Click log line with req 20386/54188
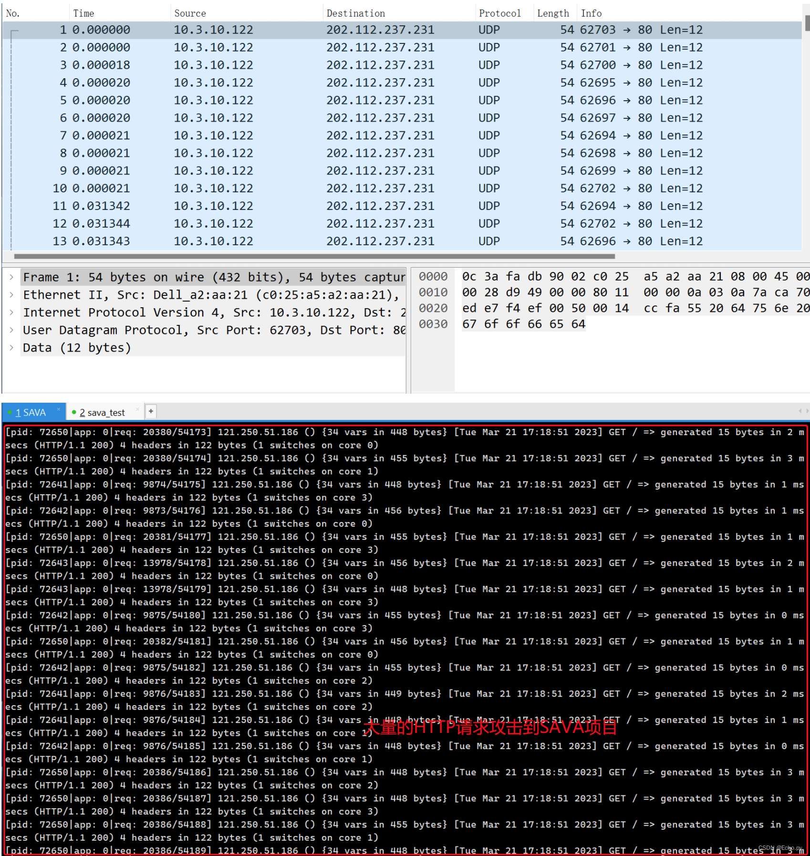This screenshot has height=856, width=810. click(405, 832)
